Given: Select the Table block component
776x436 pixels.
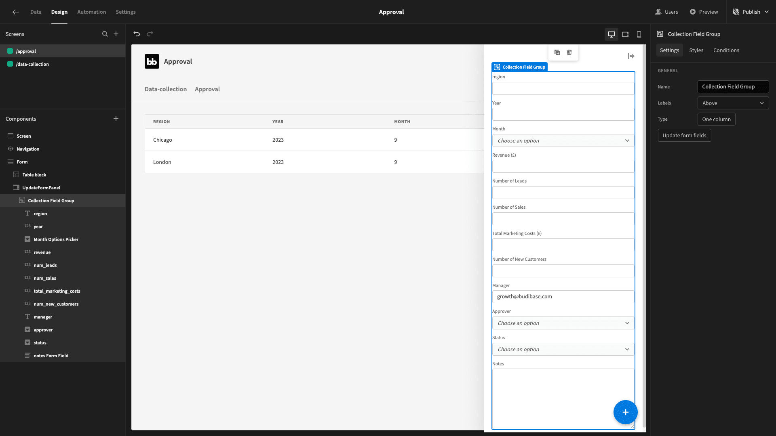Looking at the screenshot, I should click(x=63, y=175).
